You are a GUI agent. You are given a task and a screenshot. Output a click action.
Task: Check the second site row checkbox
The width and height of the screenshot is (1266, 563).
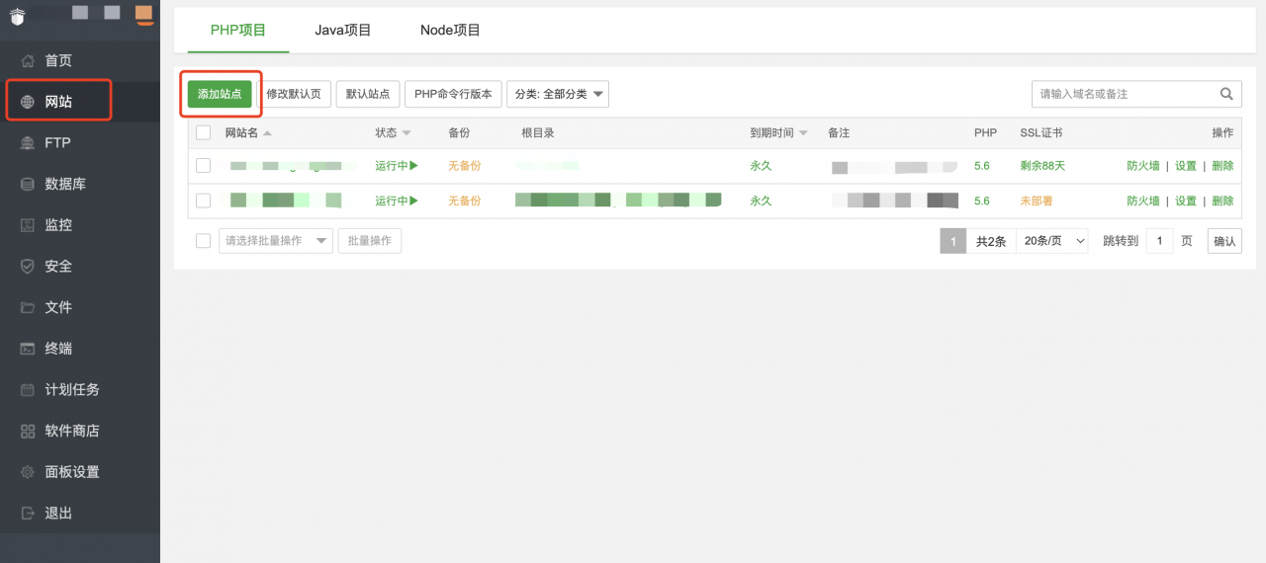pos(203,201)
